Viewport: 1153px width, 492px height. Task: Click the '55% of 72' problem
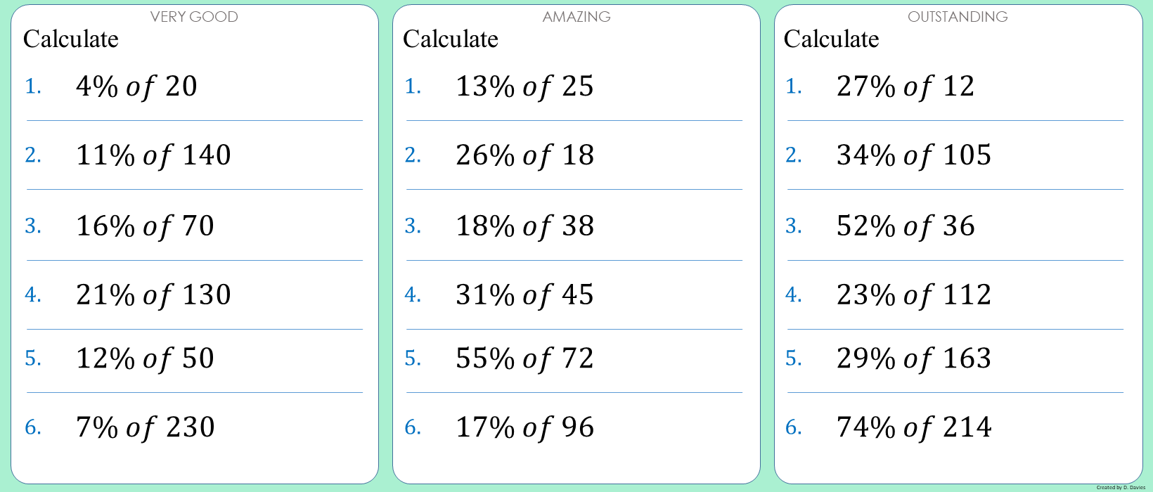tap(524, 358)
